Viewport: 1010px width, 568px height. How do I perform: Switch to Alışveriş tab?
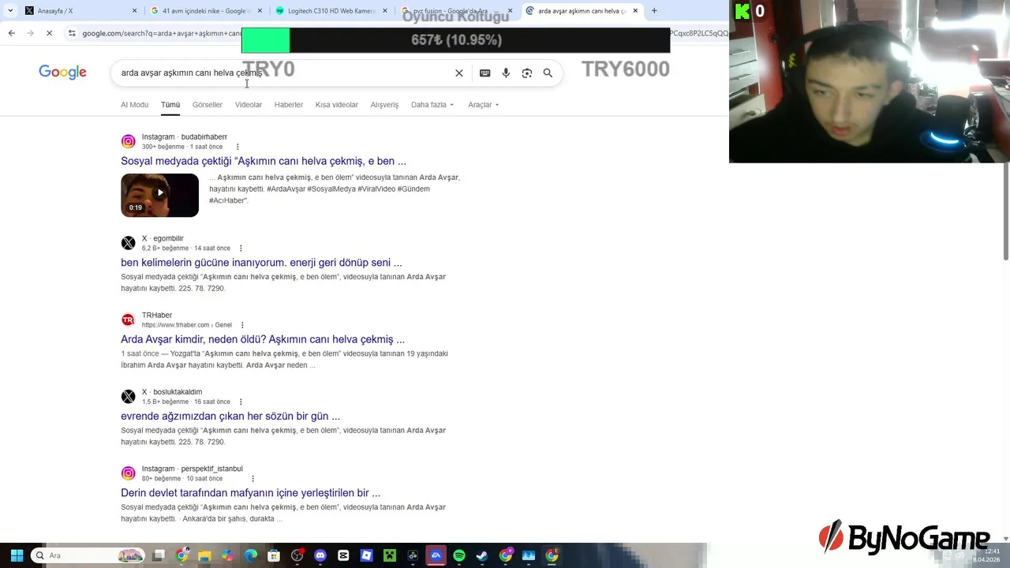[384, 105]
